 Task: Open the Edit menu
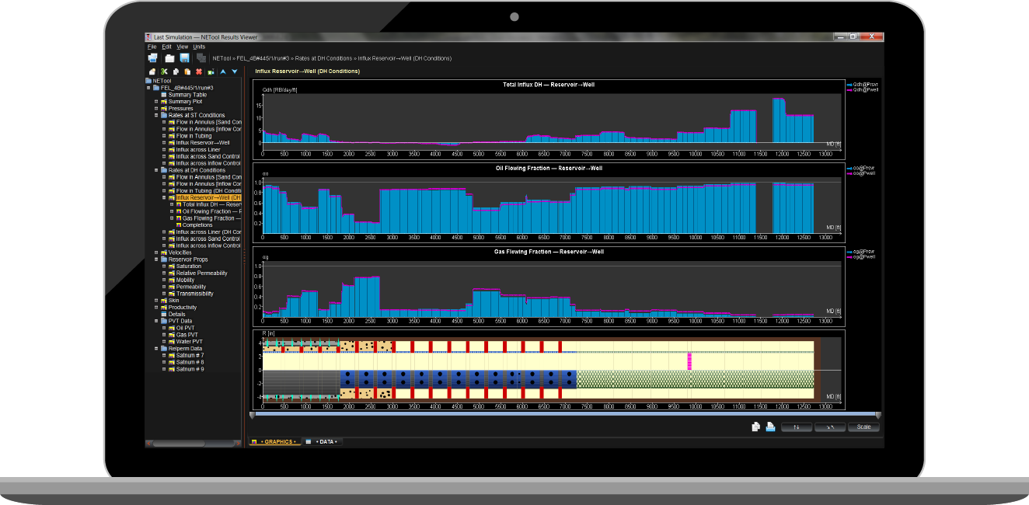(167, 47)
